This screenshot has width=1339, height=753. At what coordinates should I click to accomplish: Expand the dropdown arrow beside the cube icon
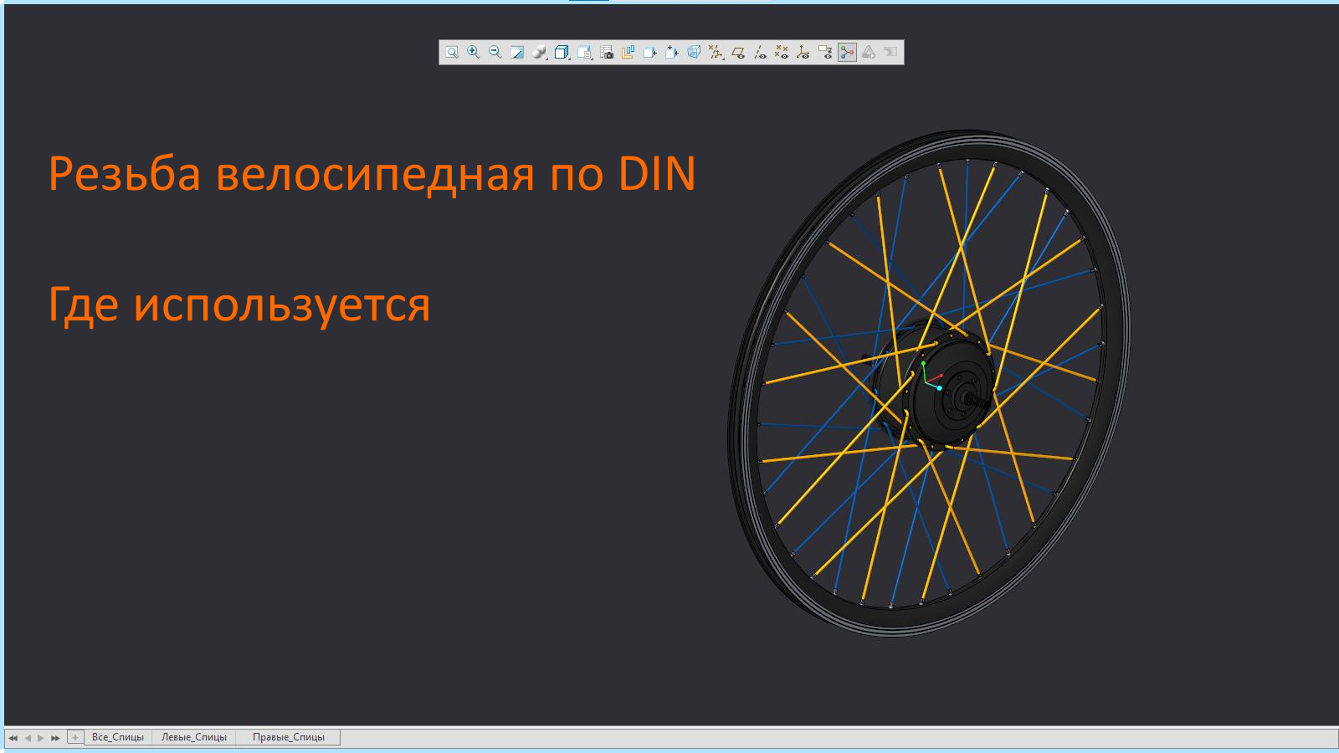(568, 60)
